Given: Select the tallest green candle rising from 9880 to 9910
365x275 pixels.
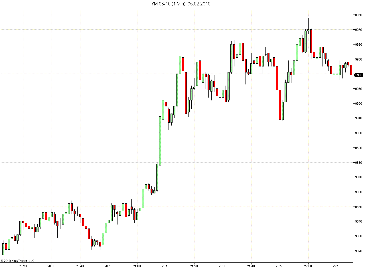Looking at the screenshot, I should 160,141.
